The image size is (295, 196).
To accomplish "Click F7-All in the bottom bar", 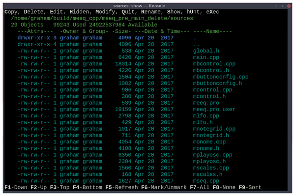I will (200, 187).
